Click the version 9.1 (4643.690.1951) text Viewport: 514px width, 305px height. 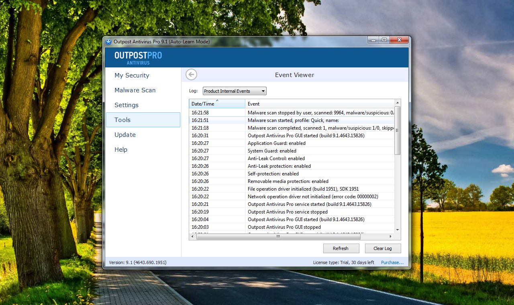[x=138, y=262]
